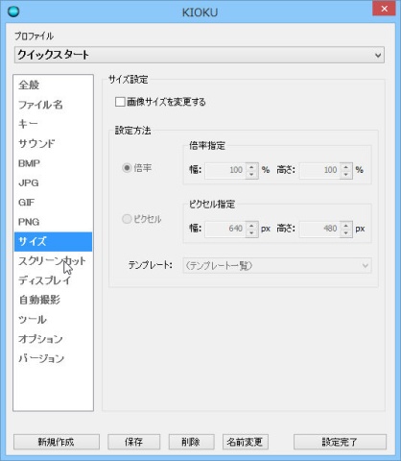Click the 倍率 幅 percent field
401x461 pixels.
tap(225, 170)
